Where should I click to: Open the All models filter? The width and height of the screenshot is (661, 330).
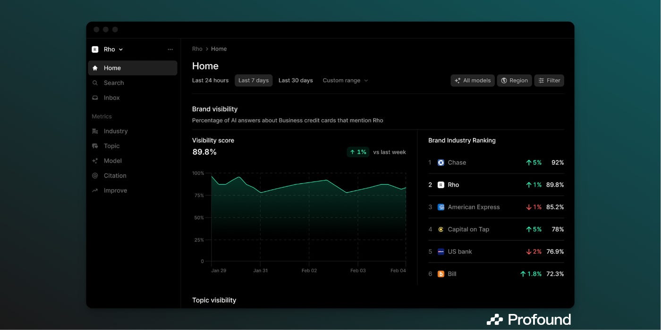point(473,81)
